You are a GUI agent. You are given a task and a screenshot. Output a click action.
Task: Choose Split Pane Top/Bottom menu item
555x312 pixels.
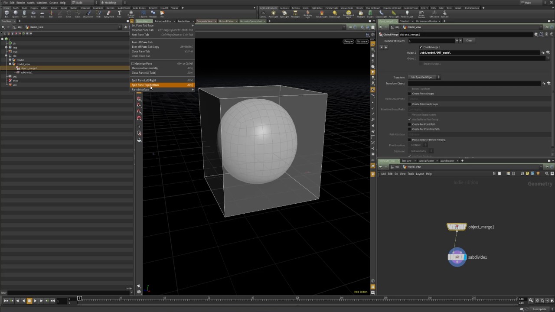163,85
